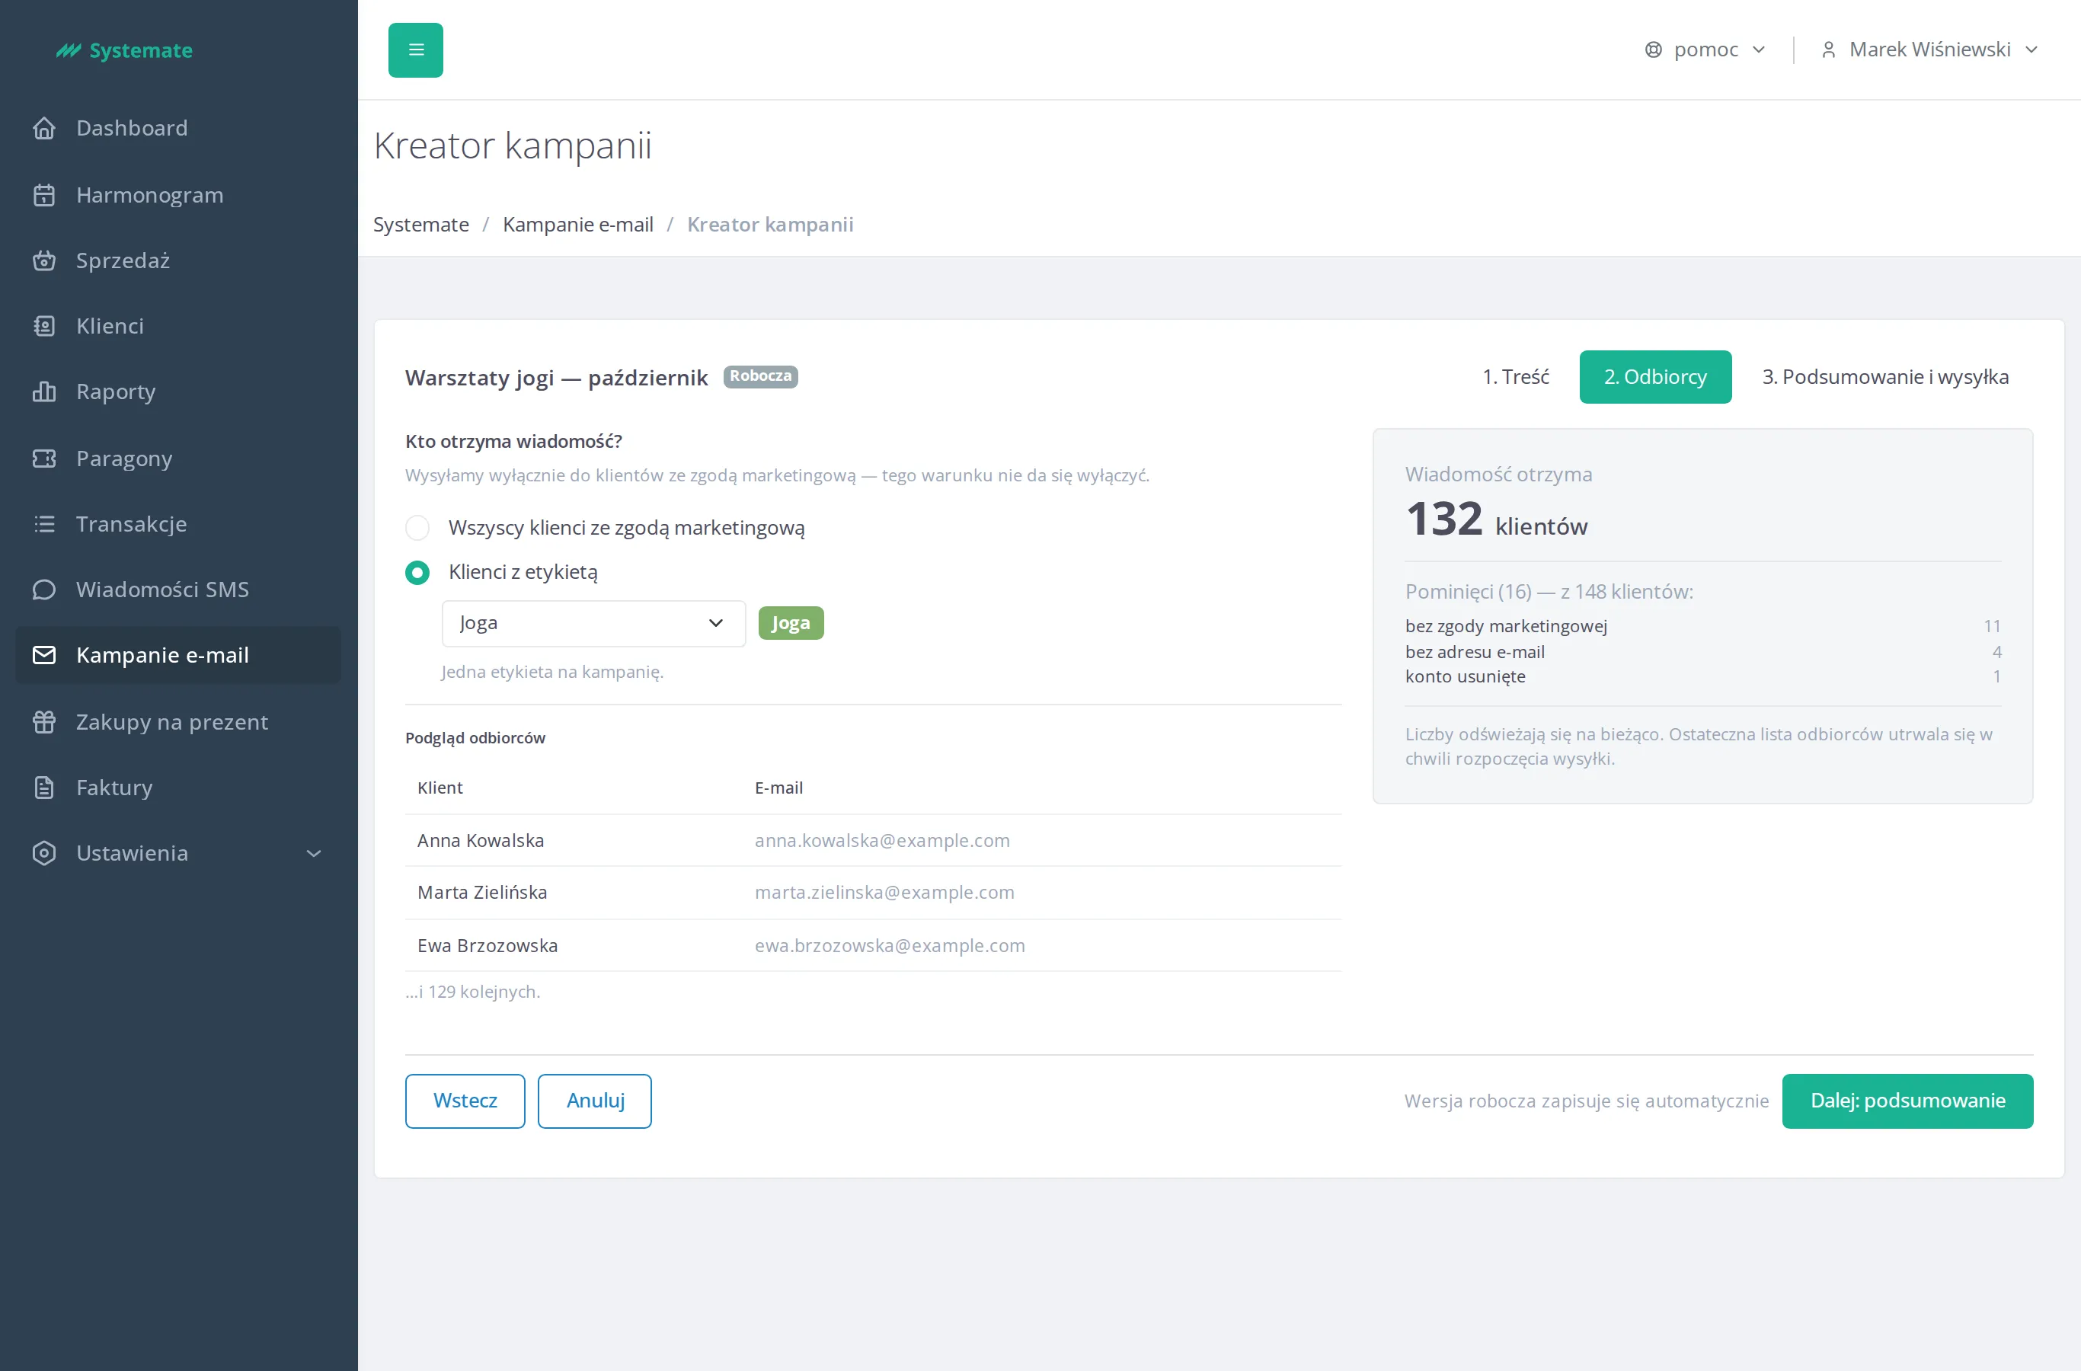
Task: Open Marek Wiśniewski account menu chevron
Action: tap(2032, 50)
